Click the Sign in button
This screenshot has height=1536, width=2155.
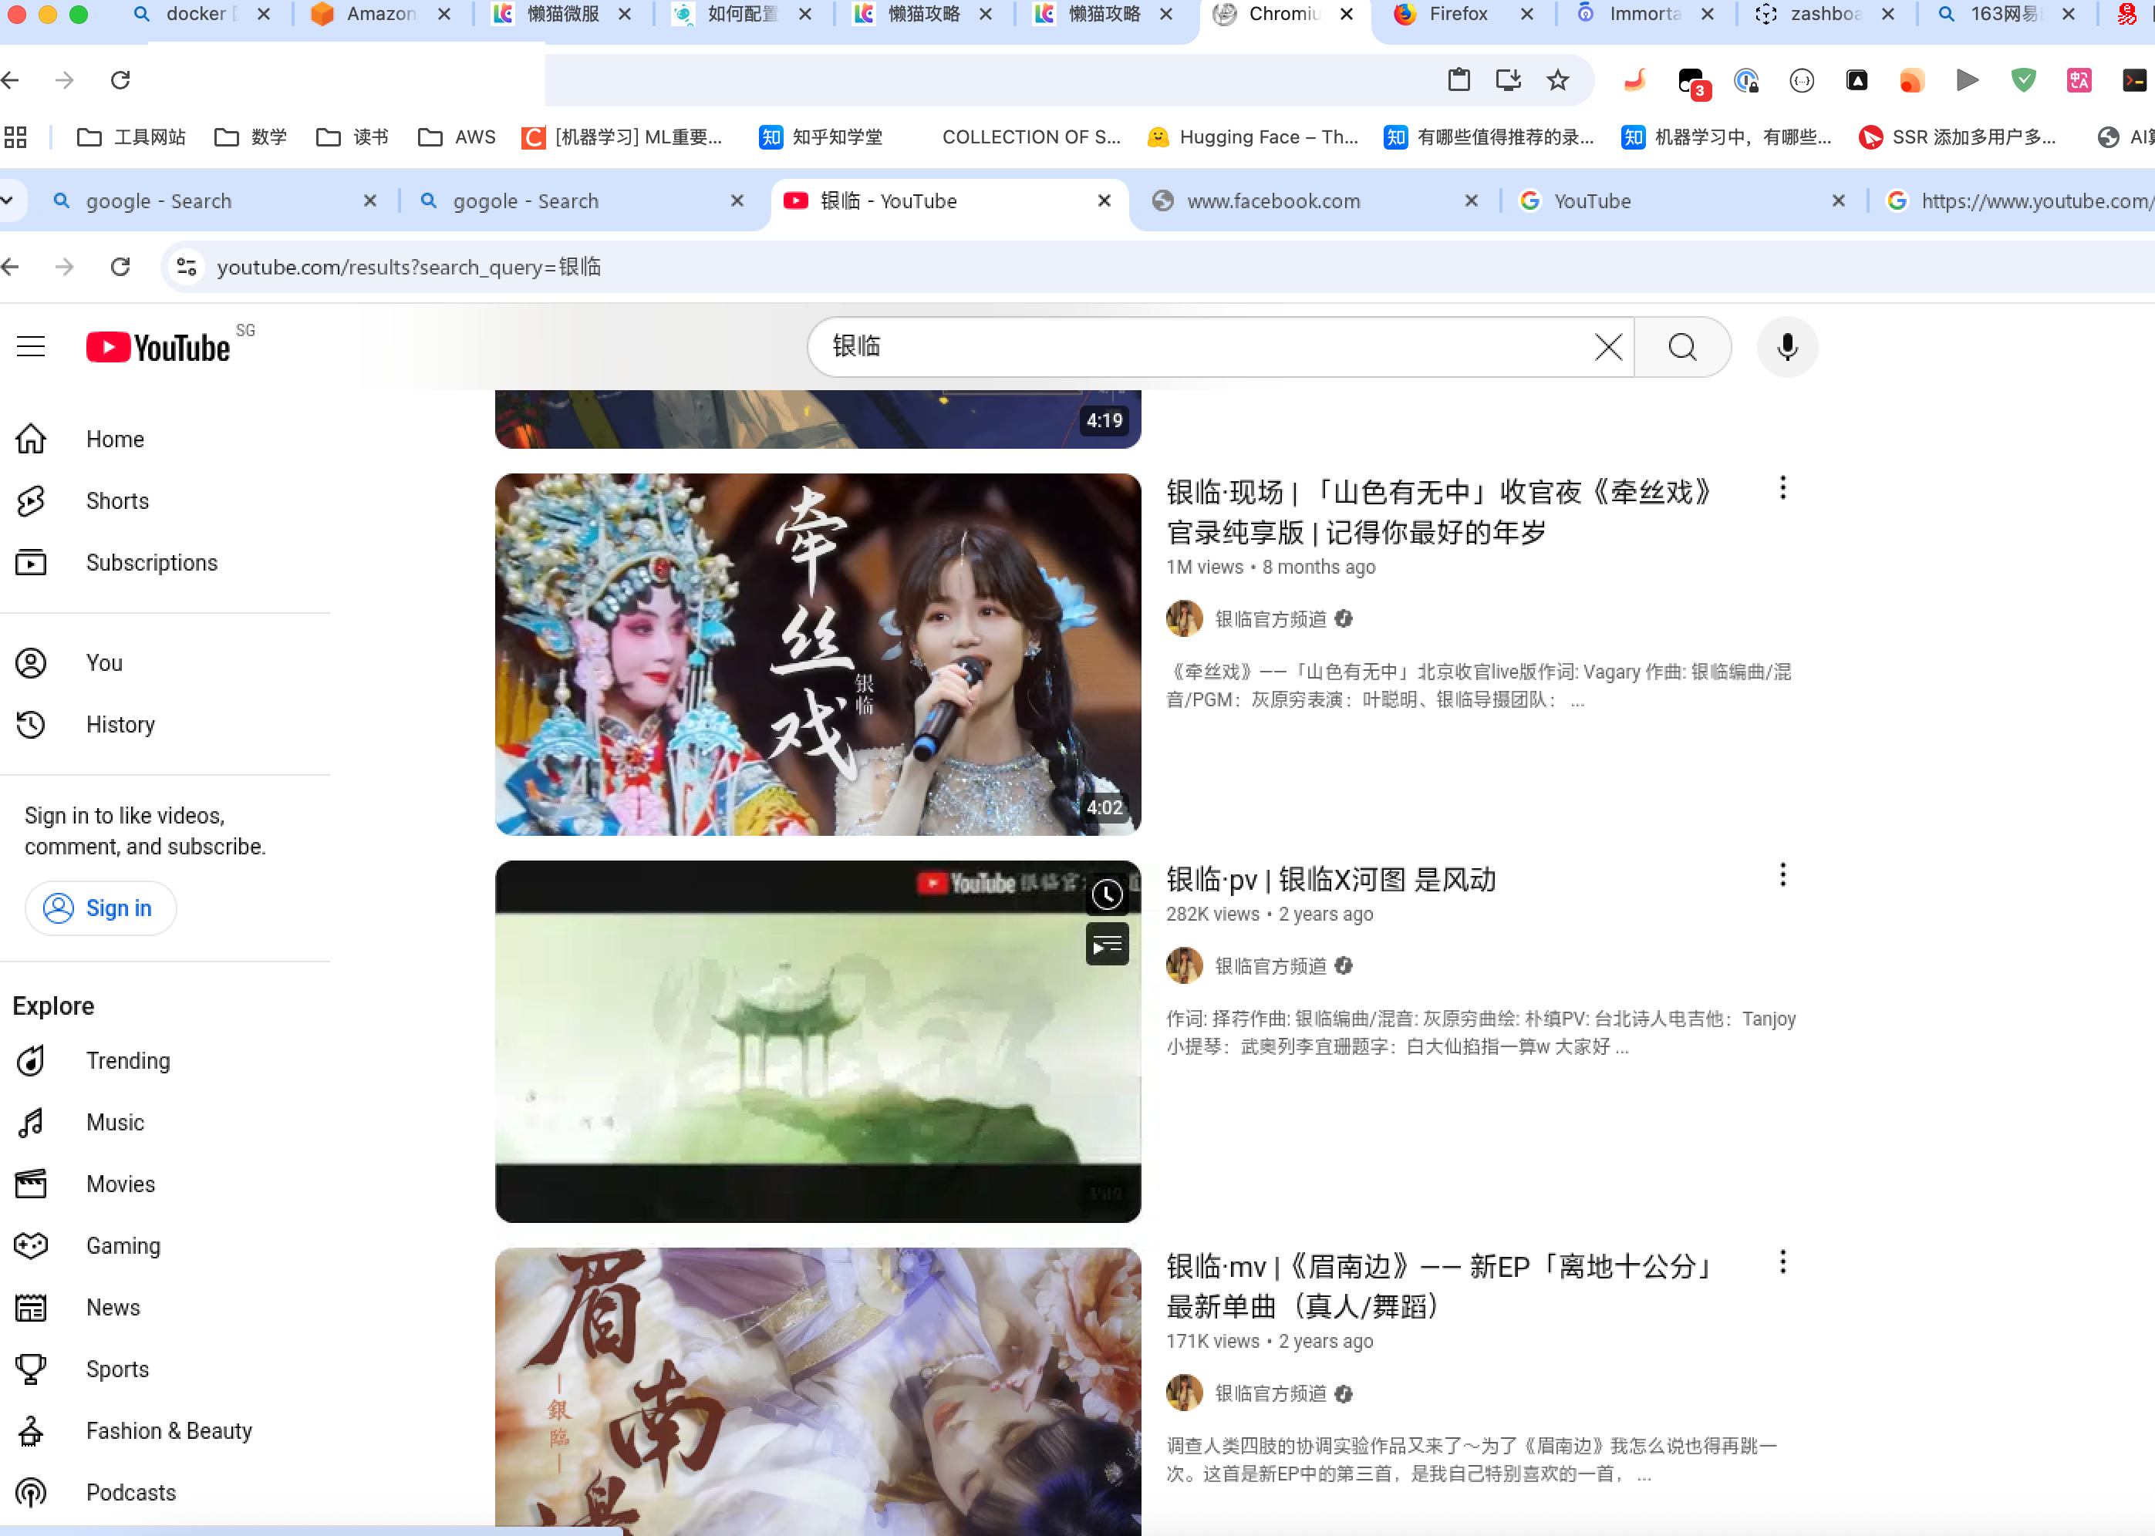pos(100,908)
